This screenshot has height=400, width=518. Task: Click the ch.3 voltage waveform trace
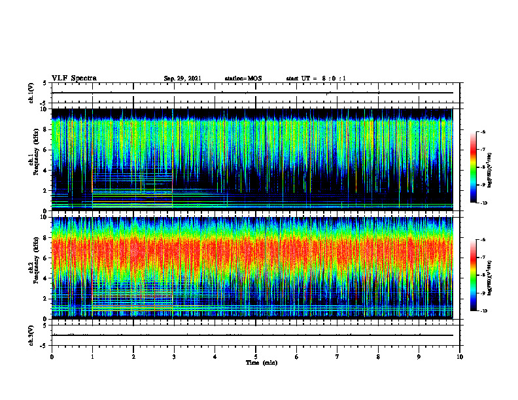coord(252,335)
